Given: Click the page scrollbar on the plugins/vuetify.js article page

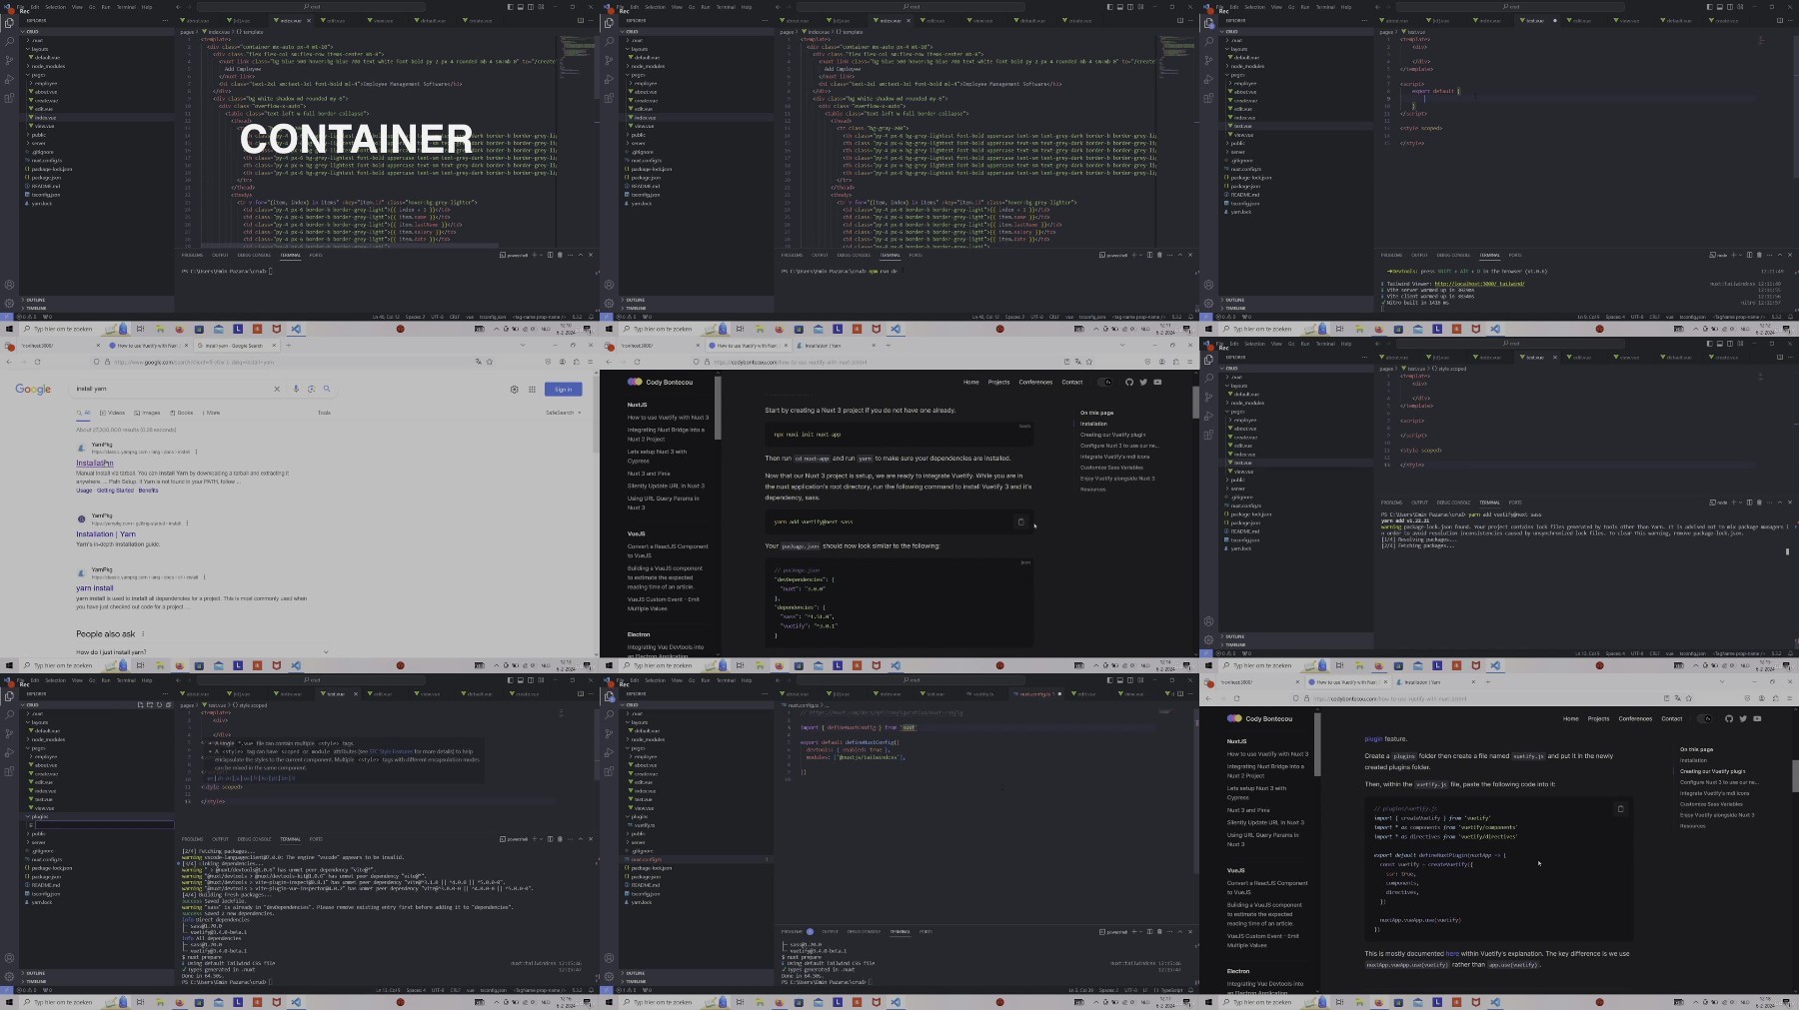Looking at the screenshot, I should click(1795, 775).
